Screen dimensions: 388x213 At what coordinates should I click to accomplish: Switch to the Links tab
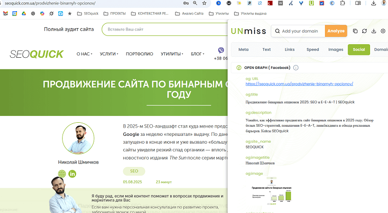290,49
